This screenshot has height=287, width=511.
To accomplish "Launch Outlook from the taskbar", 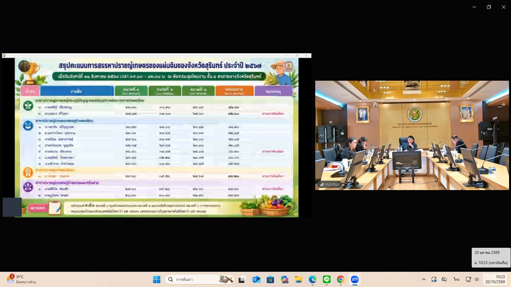I will [x=256, y=280].
